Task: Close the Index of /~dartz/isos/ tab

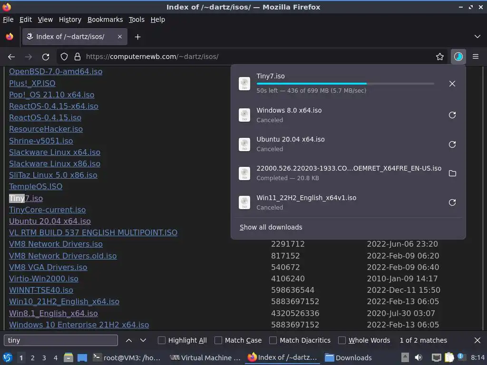Action: (x=119, y=37)
